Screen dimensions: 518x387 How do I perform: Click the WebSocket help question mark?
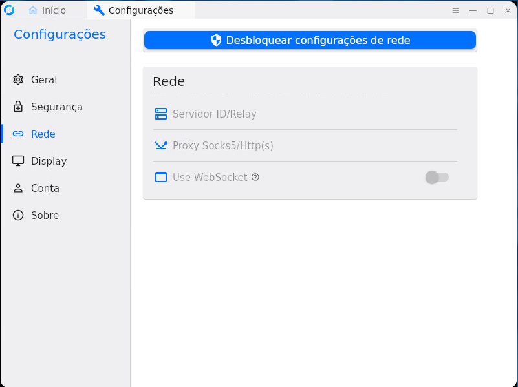point(255,176)
